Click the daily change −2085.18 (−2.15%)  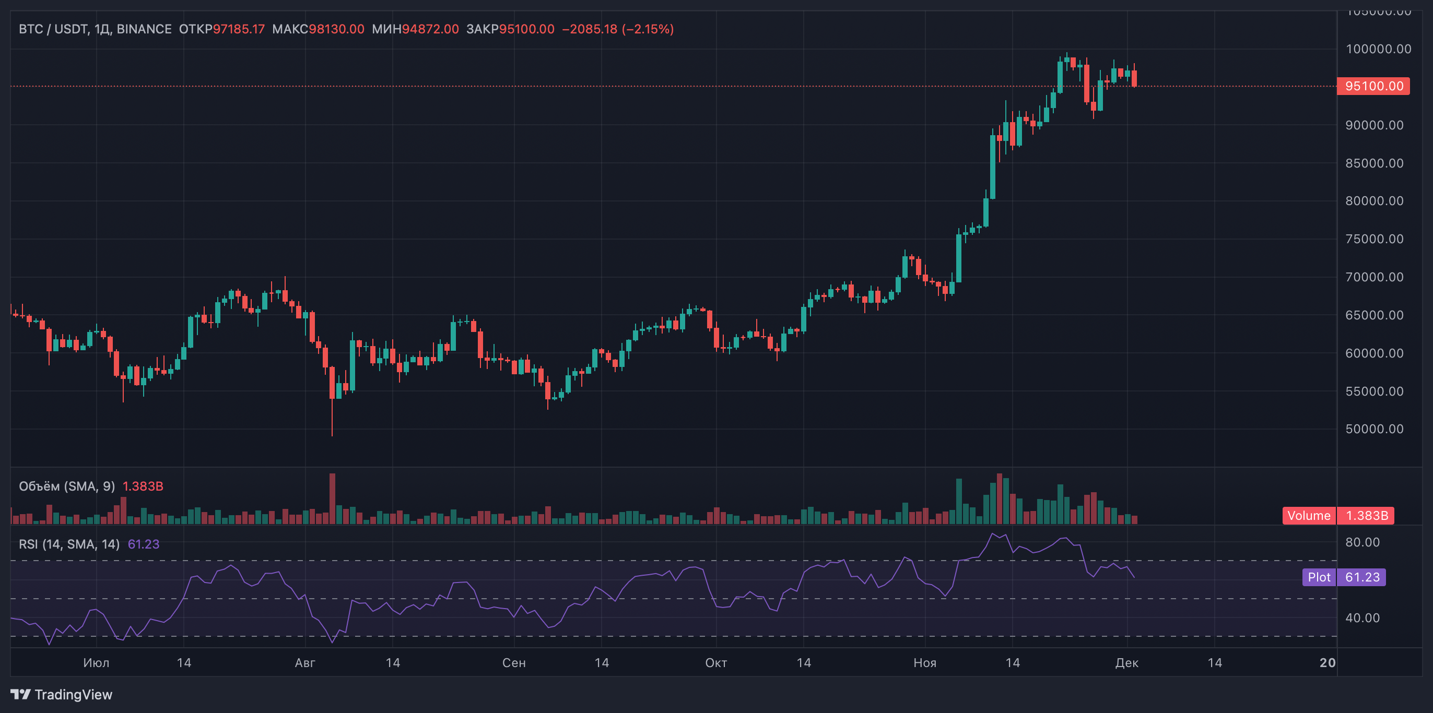click(x=618, y=29)
